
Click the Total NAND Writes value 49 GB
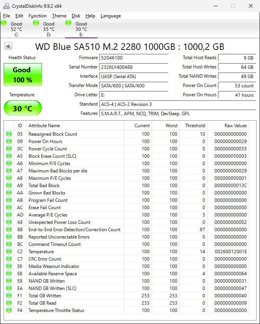(x=237, y=76)
